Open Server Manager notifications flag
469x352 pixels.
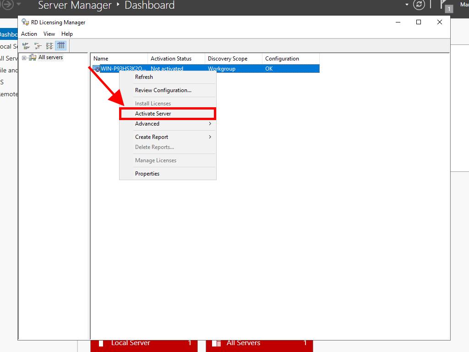[446, 5]
